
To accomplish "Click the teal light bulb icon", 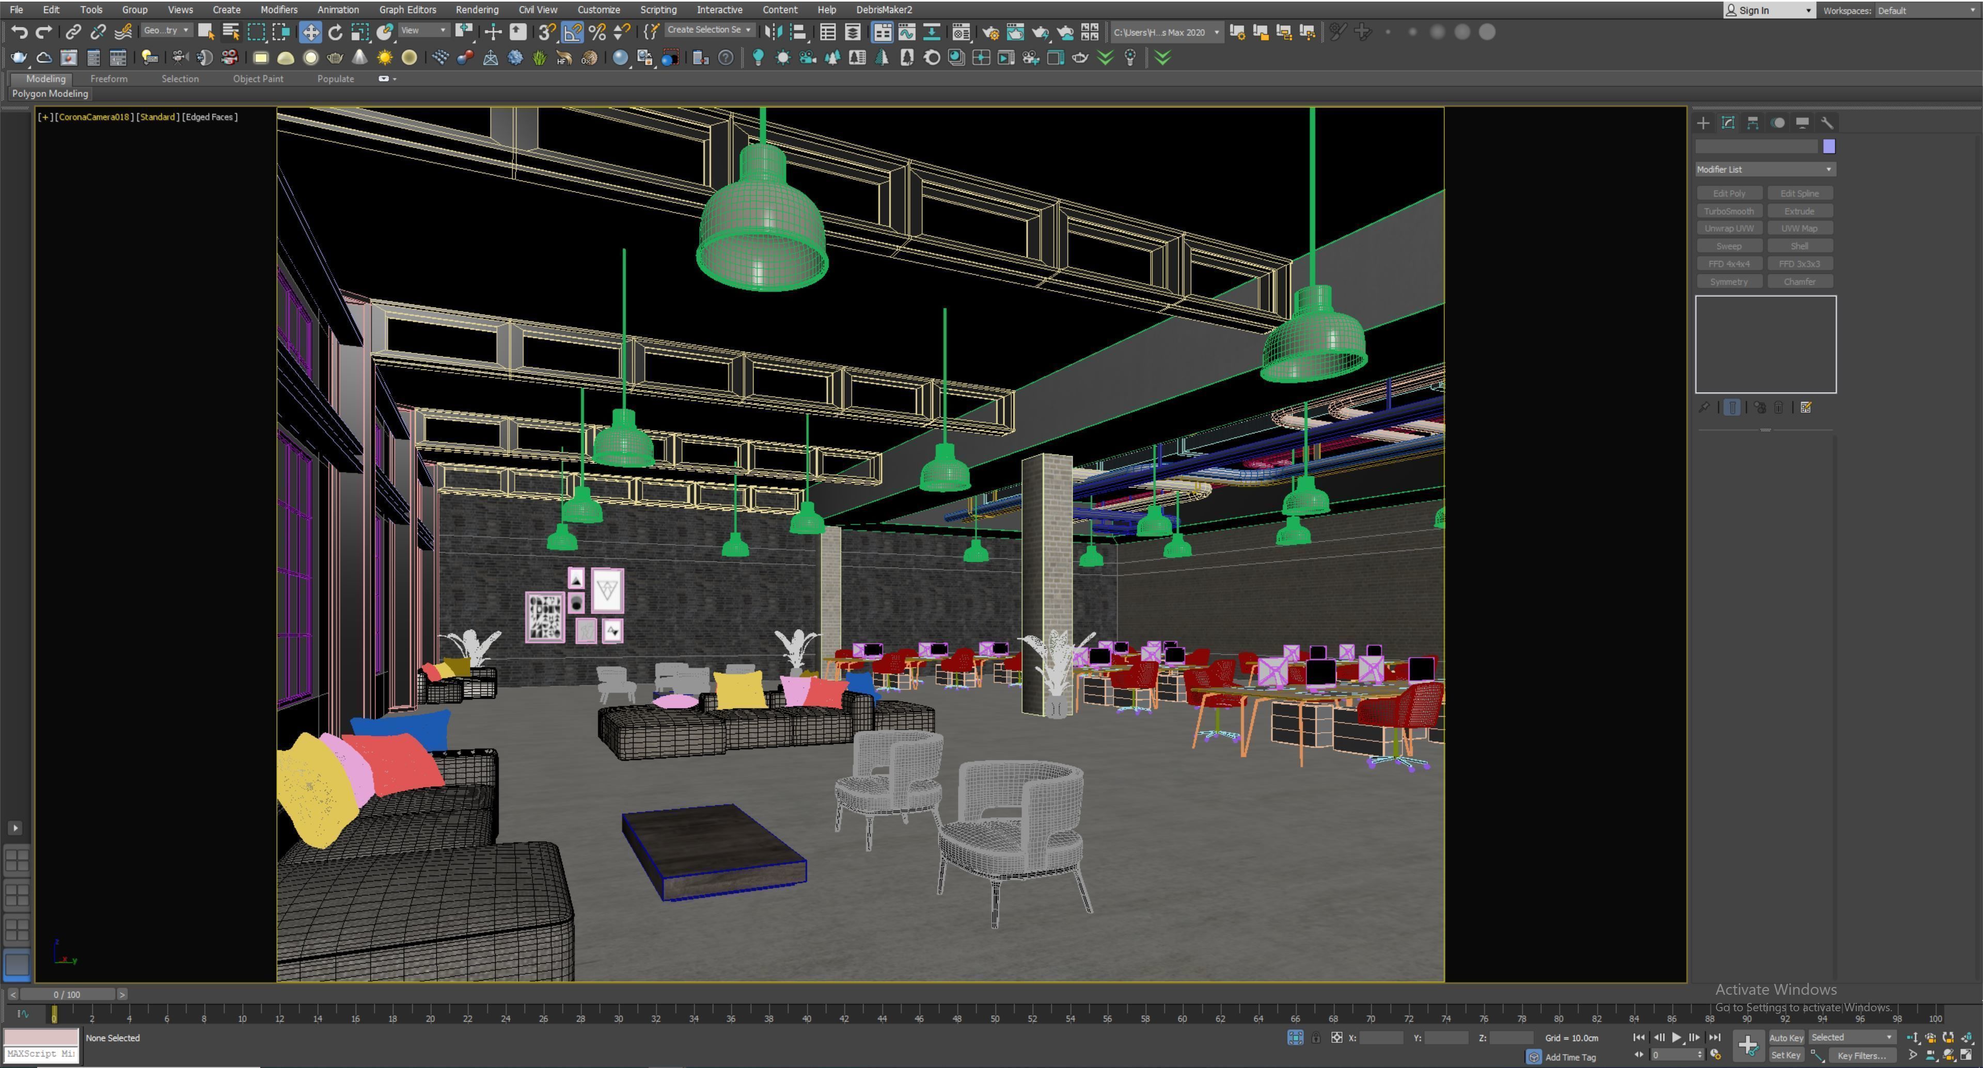I will click(x=758, y=58).
